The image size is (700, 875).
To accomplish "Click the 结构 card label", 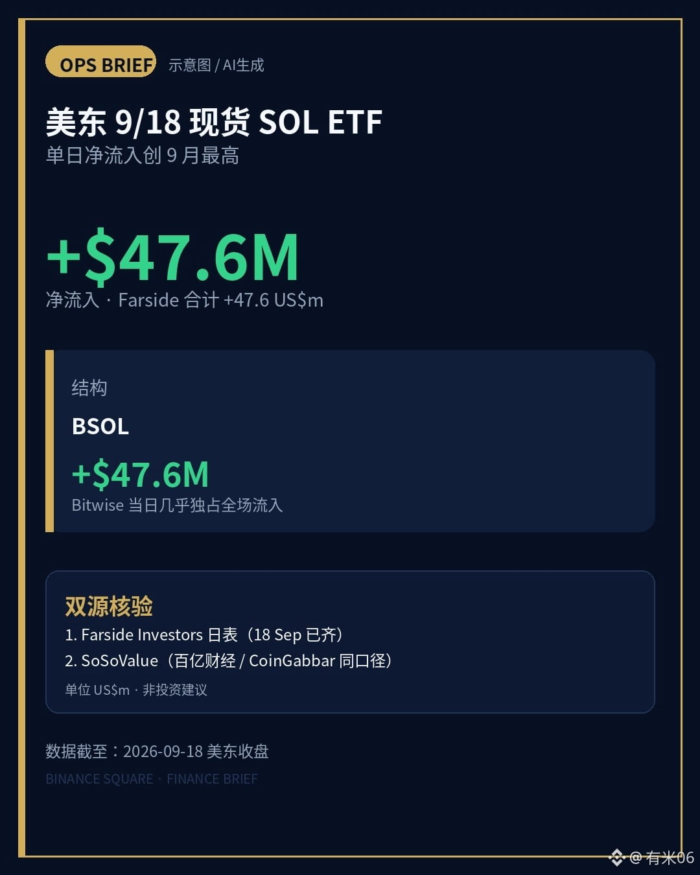I will click(89, 388).
